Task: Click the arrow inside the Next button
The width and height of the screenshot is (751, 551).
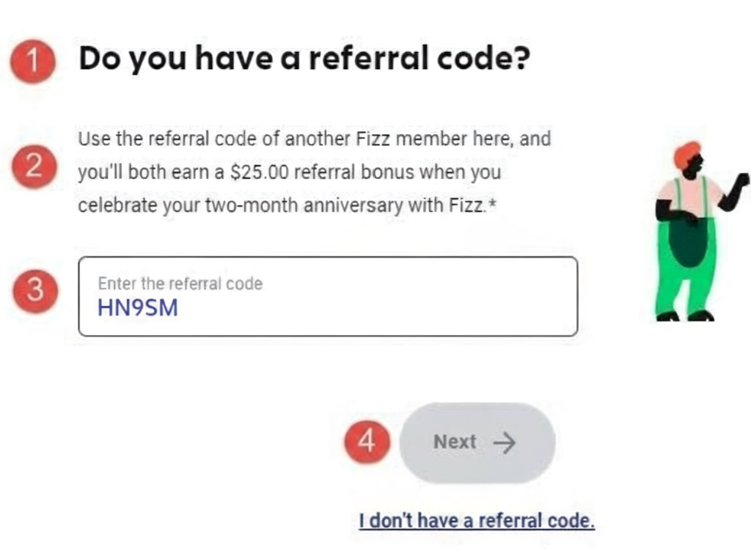Action: point(505,442)
